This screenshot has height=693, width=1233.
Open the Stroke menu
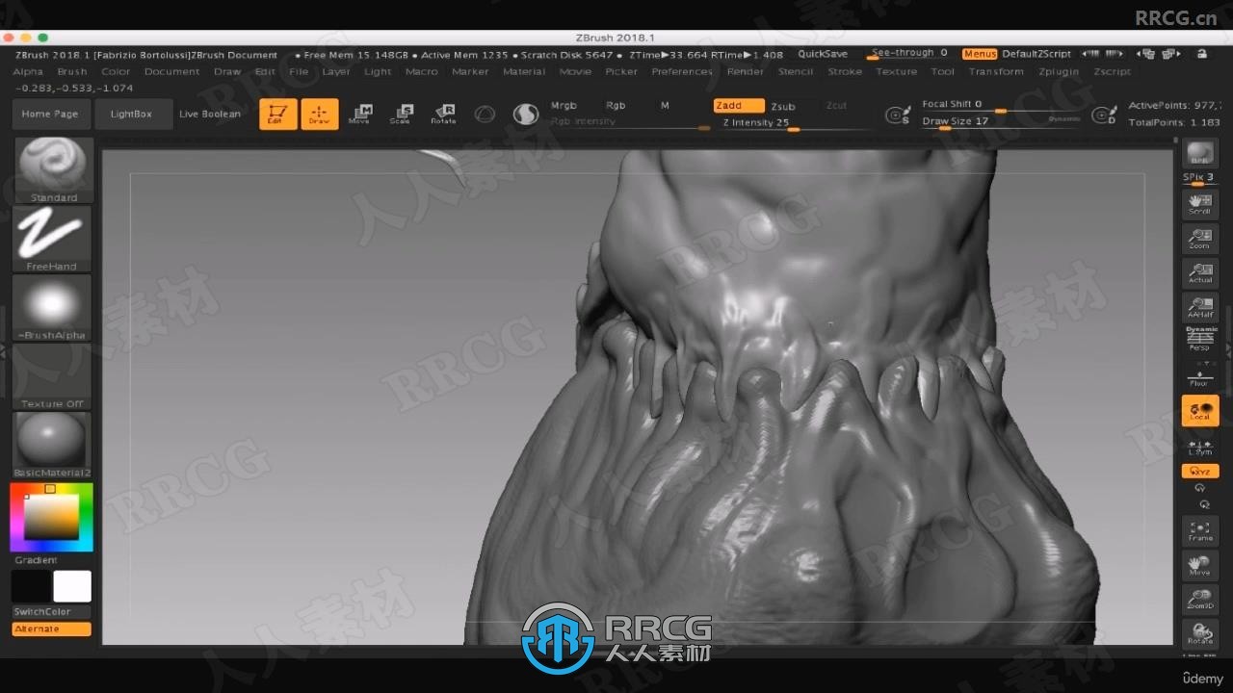845,72
